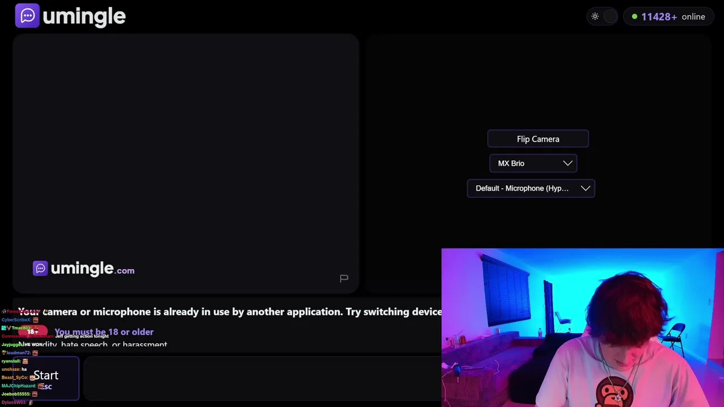Click the green online status dot
Image resolution: width=724 pixels, height=407 pixels.
point(635,17)
